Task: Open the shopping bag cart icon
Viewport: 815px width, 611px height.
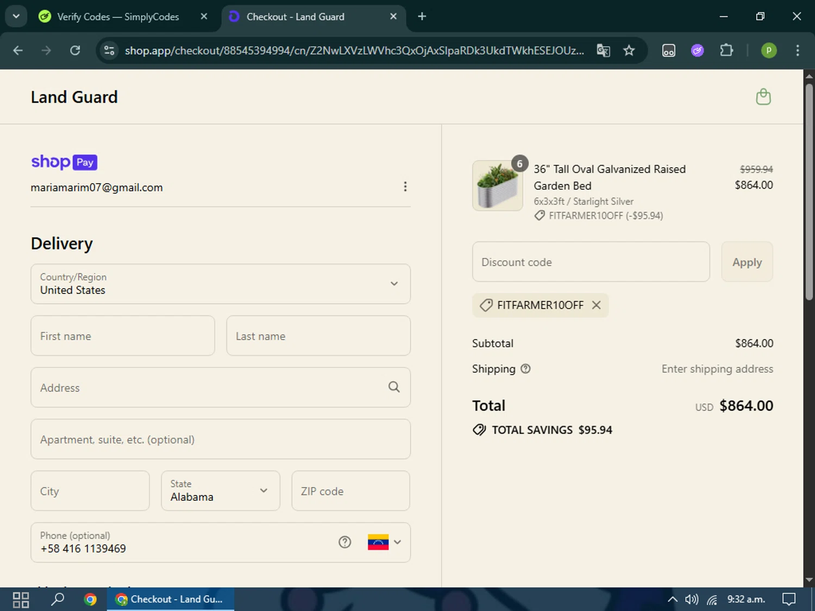Action: pos(763,97)
